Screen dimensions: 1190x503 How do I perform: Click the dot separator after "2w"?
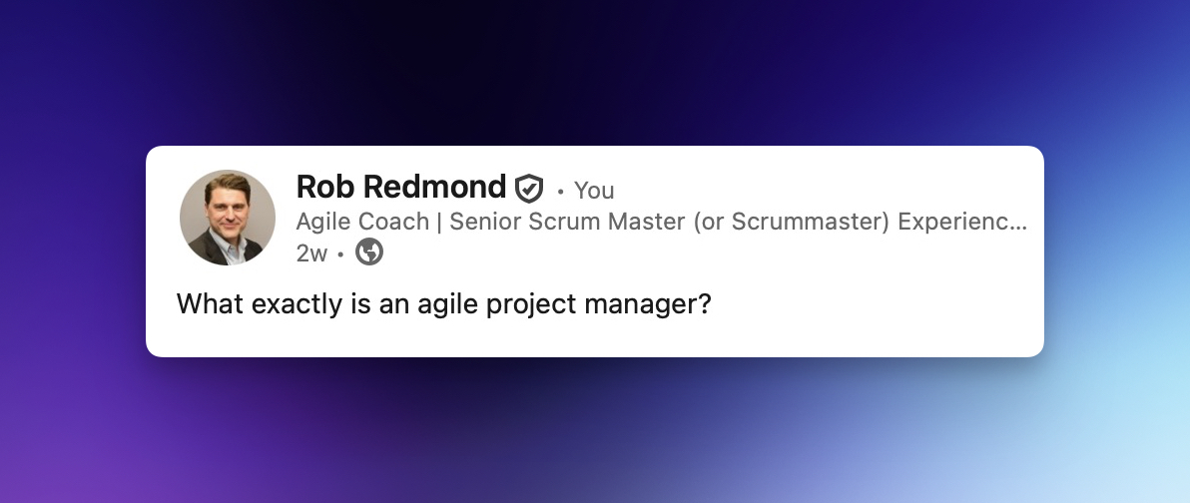[340, 254]
